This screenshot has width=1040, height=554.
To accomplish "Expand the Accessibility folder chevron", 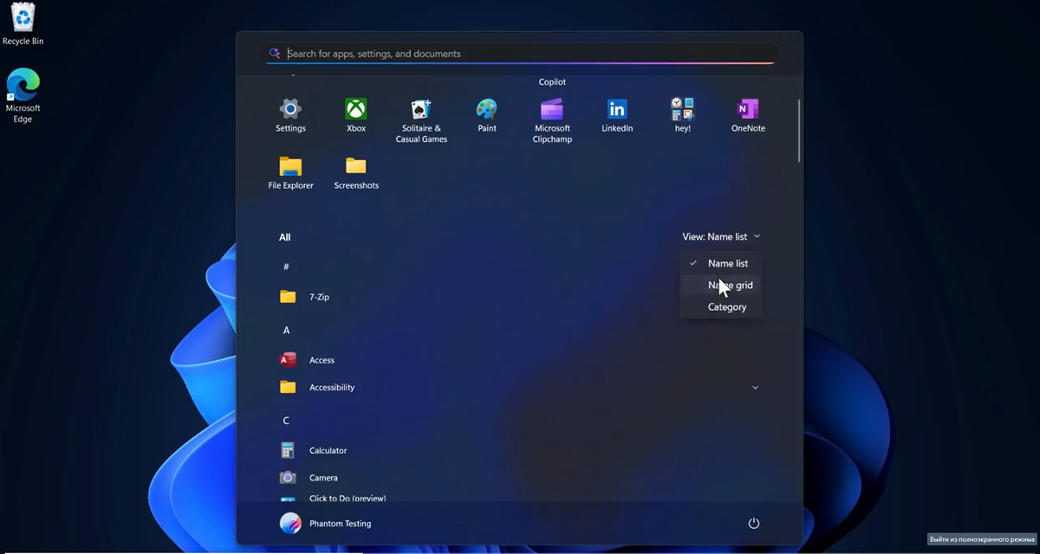I will [755, 387].
